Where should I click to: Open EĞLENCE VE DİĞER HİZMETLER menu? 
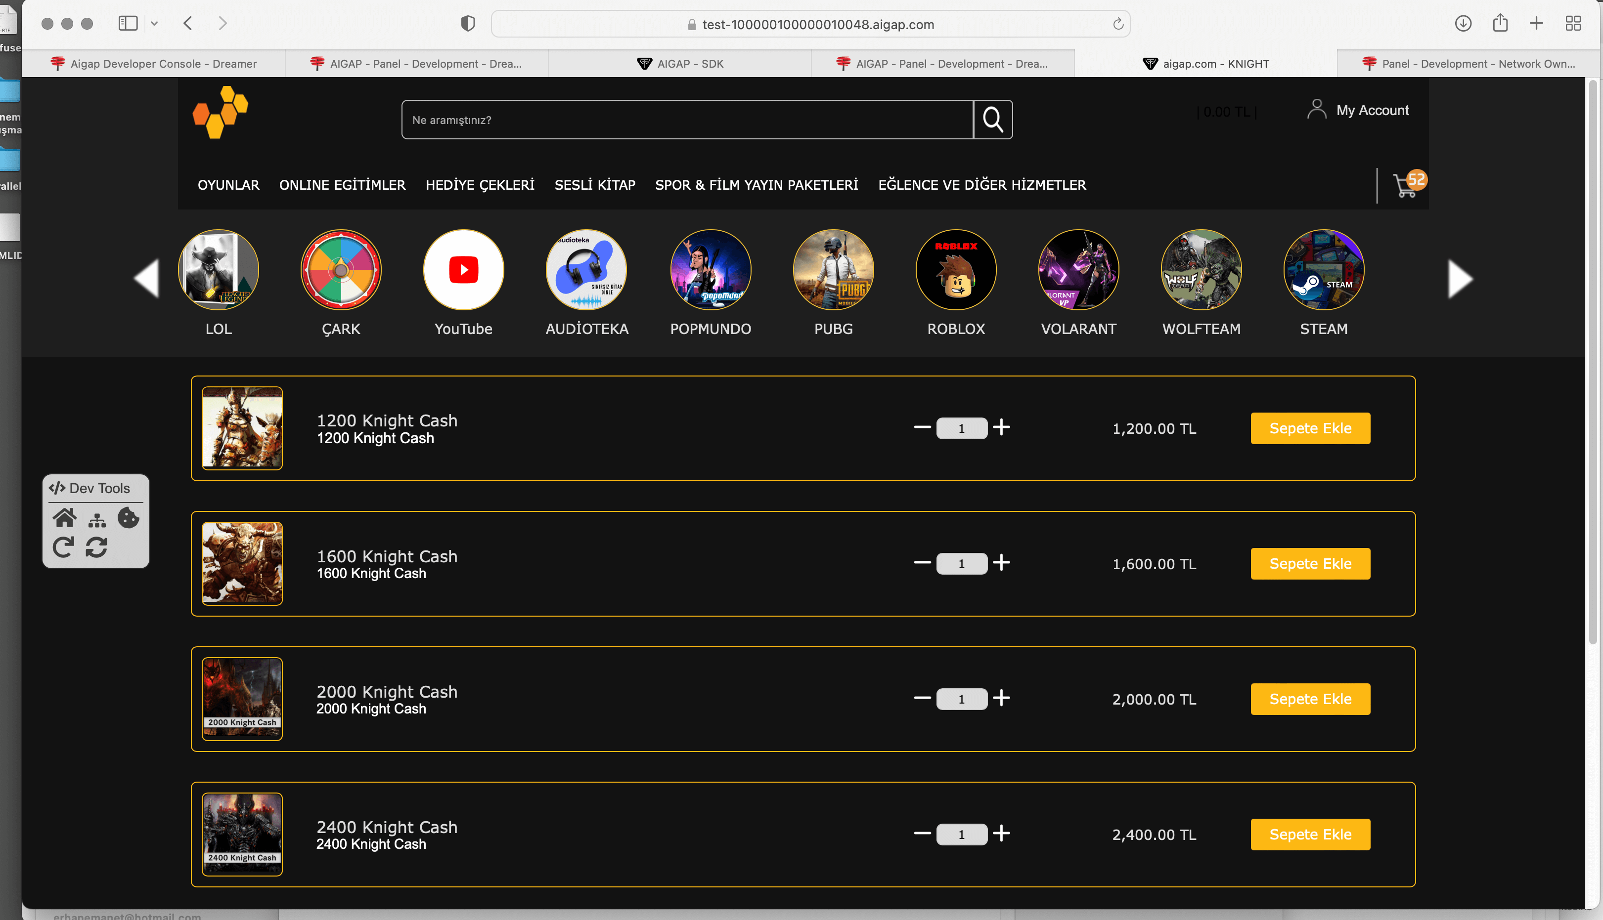pos(982,184)
